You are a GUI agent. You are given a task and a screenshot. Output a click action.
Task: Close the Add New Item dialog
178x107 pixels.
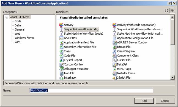point(174,3)
